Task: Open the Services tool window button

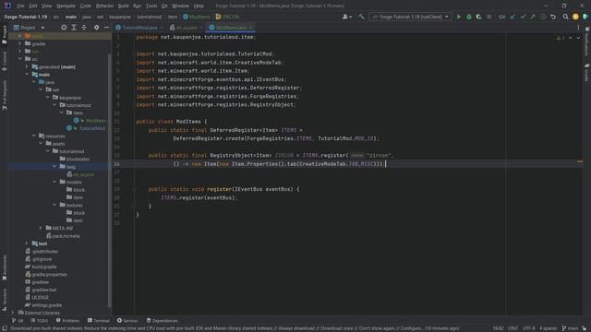Action: click(x=127, y=321)
